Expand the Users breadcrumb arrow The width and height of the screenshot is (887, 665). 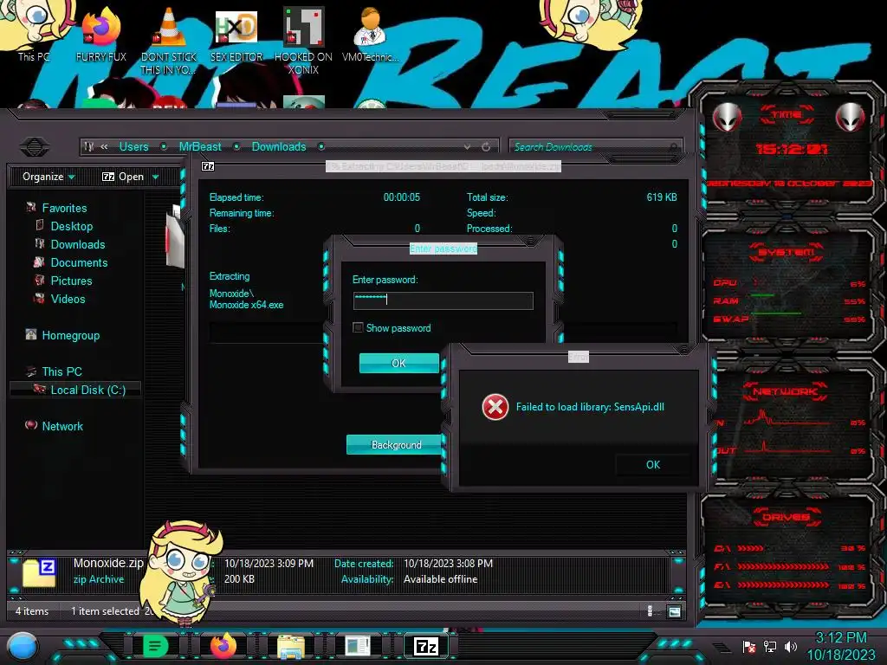[x=164, y=147]
